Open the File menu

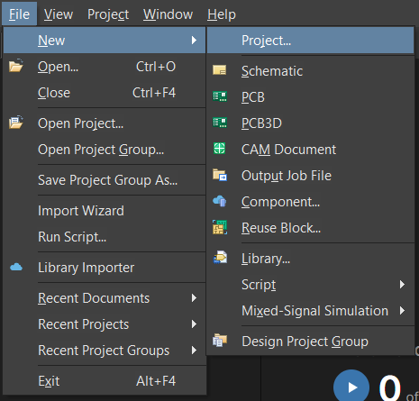coord(20,14)
